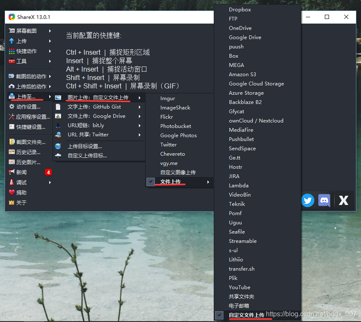
Task: Click the X icon beside Discord
Action: click(x=343, y=200)
